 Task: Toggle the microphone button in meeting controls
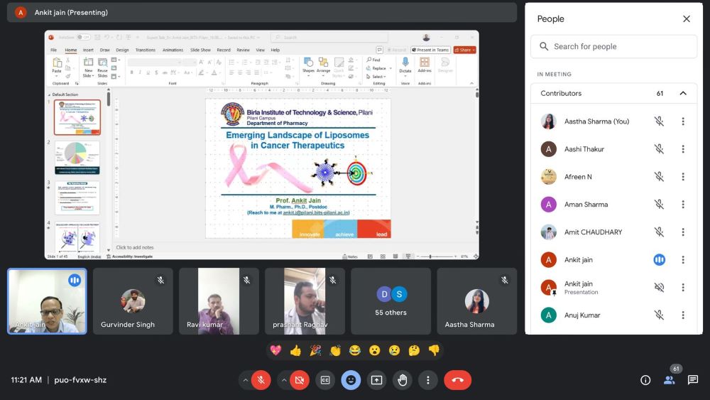[x=261, y=380]
